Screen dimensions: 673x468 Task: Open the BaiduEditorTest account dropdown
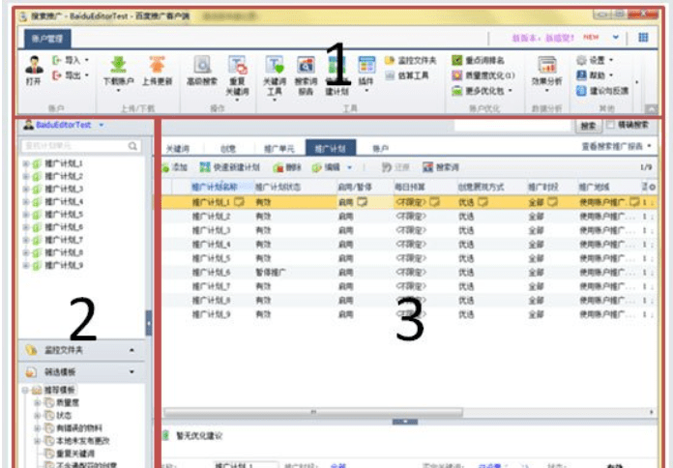(x=102, y=125)
